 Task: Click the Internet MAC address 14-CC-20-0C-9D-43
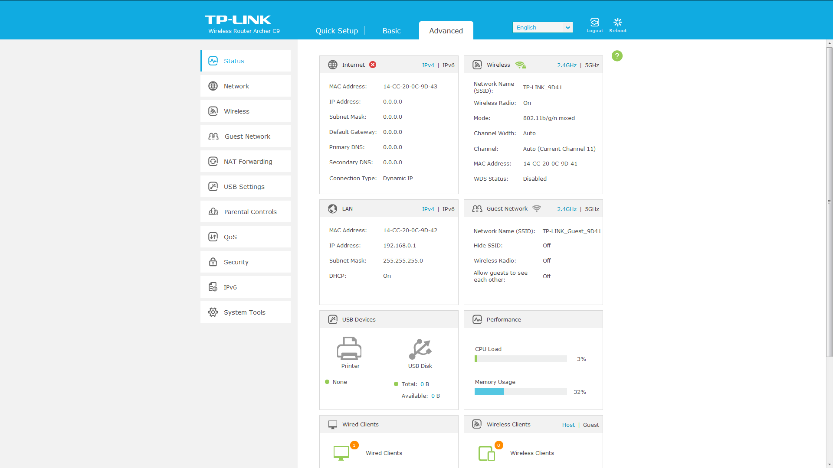[x=410, y=86]
